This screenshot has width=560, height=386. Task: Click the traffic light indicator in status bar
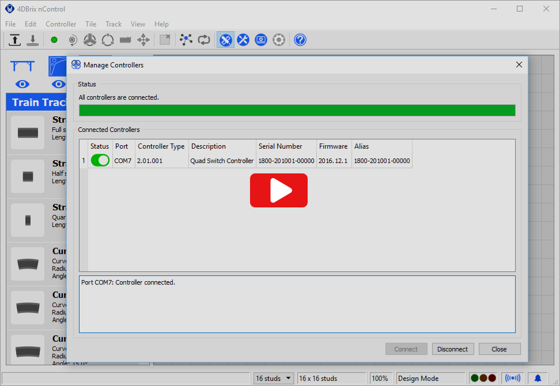point(483,378)
